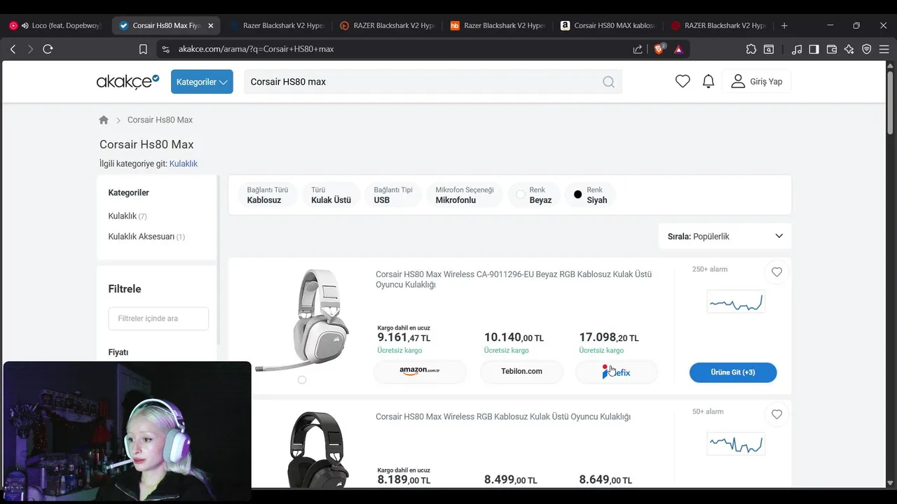This screenshot has width=897, height=504.
Task: Open the Brave VPN shield icon
Action: click(867, 49)
